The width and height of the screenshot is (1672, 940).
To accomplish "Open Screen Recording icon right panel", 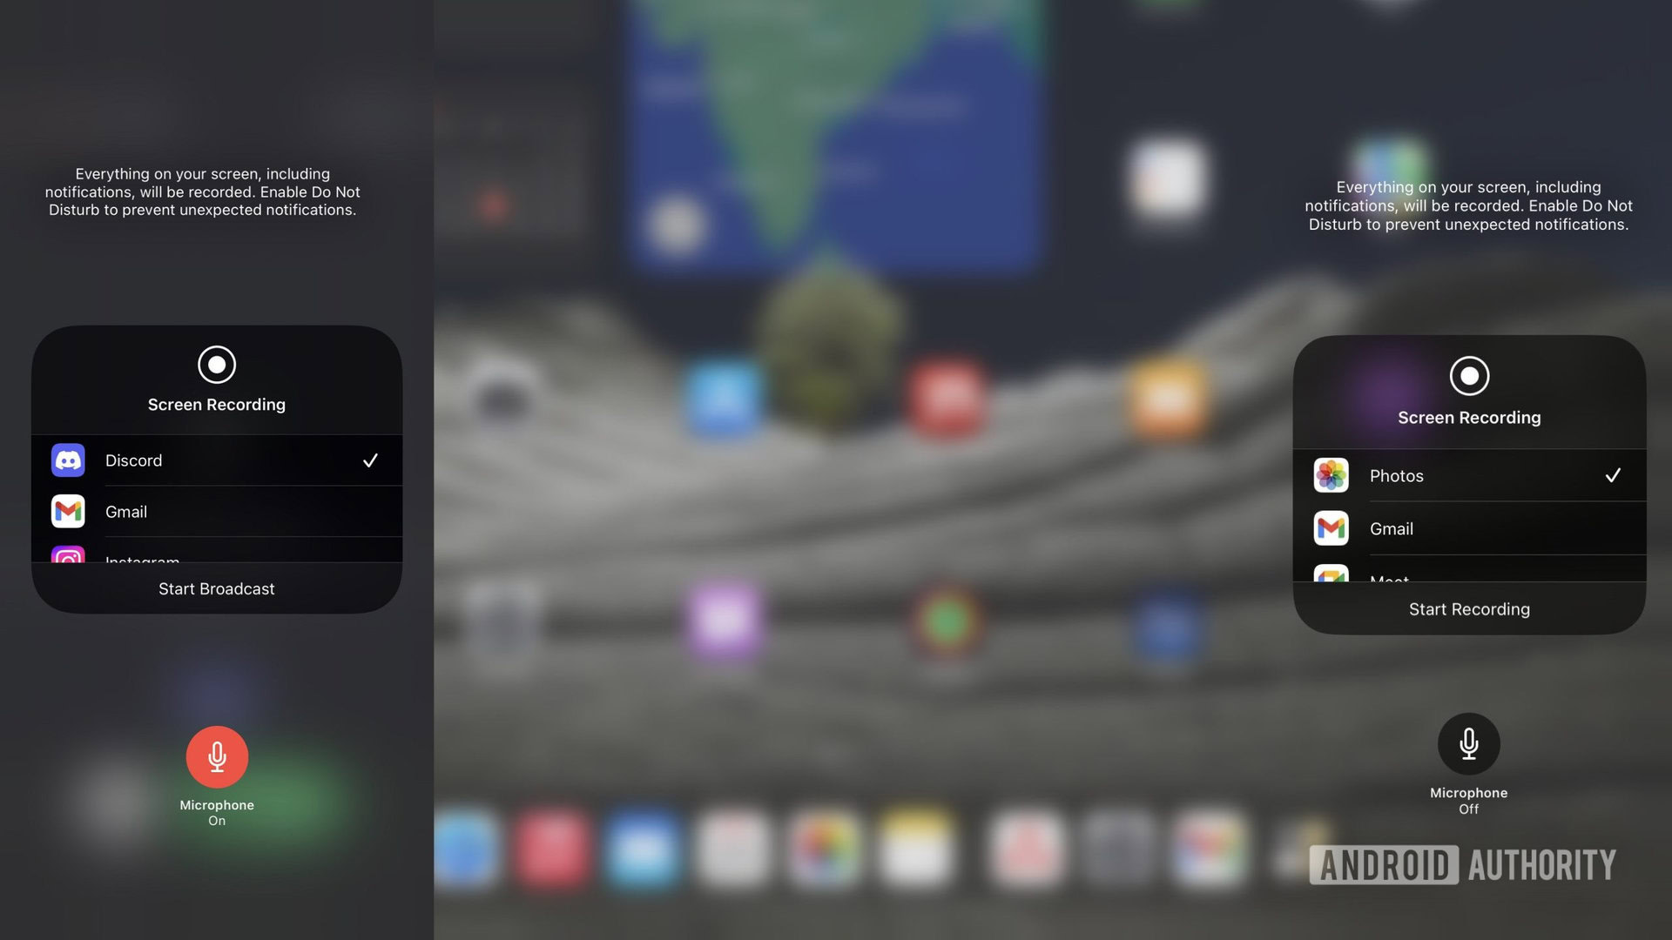I will [x=1467, y=374].
